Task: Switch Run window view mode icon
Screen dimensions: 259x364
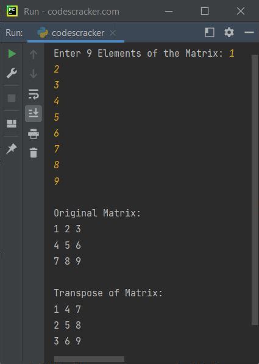Action: tap(210, 32)
